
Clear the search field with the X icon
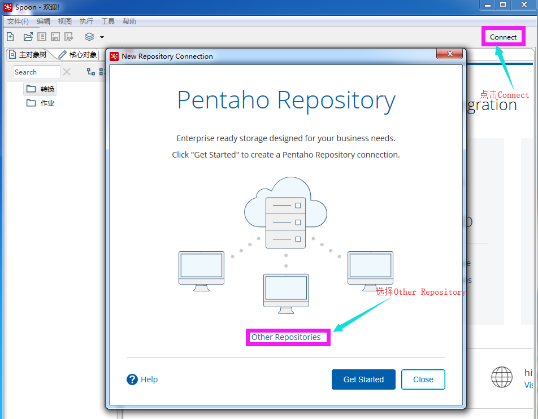click(67, 72)
